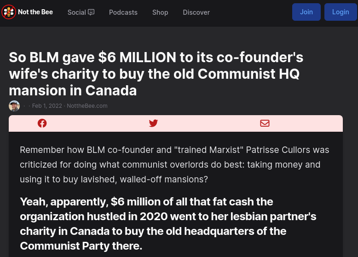
Task: Go to the Podcasts section
Action: 123,12
